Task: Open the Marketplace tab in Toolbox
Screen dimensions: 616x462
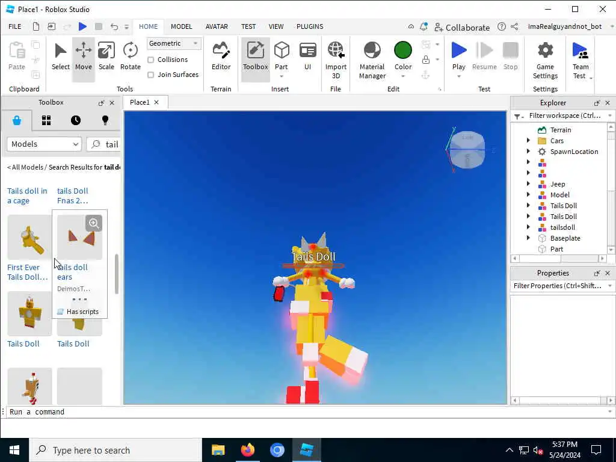Action: coord(16,120)
